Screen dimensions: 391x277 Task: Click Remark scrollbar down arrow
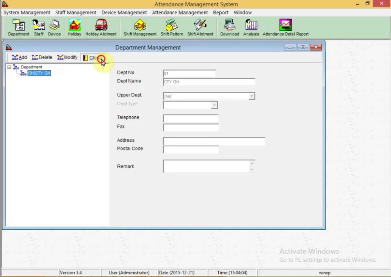pos(252,169)
